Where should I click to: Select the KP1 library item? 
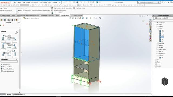[x=161, y=33]
